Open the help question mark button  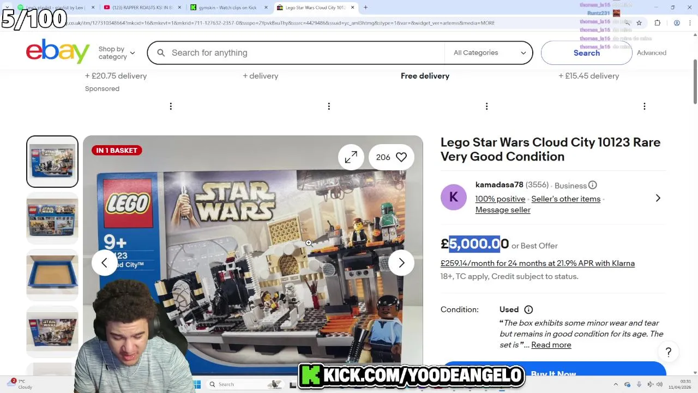[x=669, y=352]
